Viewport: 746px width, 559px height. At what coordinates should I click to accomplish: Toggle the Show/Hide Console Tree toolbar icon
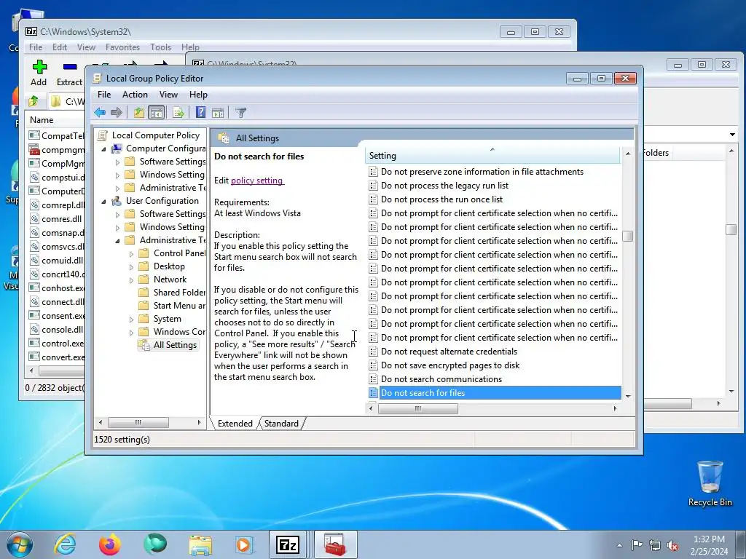pos(156,113)
